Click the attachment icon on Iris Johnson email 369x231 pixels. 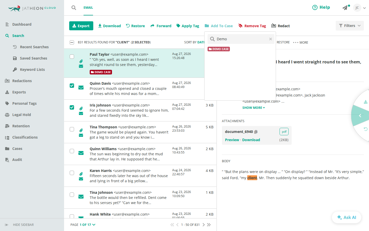(81, 108)
